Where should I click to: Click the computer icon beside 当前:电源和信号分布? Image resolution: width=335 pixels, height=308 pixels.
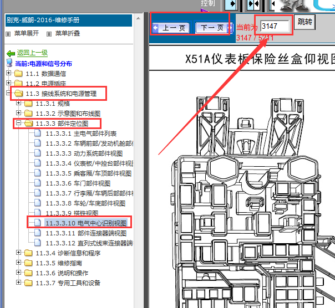coord(9,63)
